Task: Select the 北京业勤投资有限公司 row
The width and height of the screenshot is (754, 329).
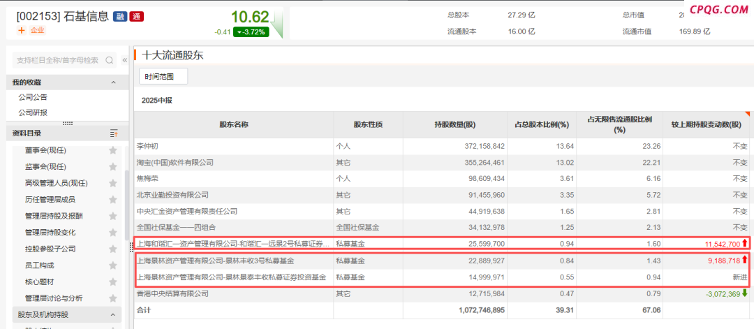Action: (x=442, y=196)
